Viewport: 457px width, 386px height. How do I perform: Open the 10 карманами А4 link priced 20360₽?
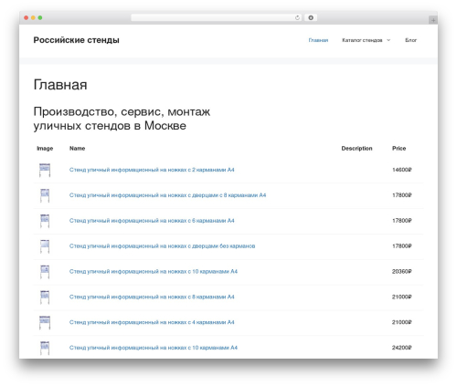(154, 271)
